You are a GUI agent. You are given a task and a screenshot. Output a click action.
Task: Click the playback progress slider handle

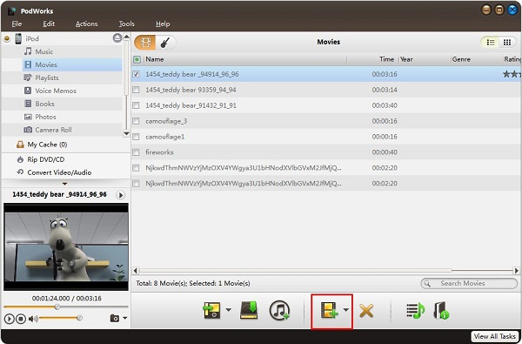coord(57,307)
